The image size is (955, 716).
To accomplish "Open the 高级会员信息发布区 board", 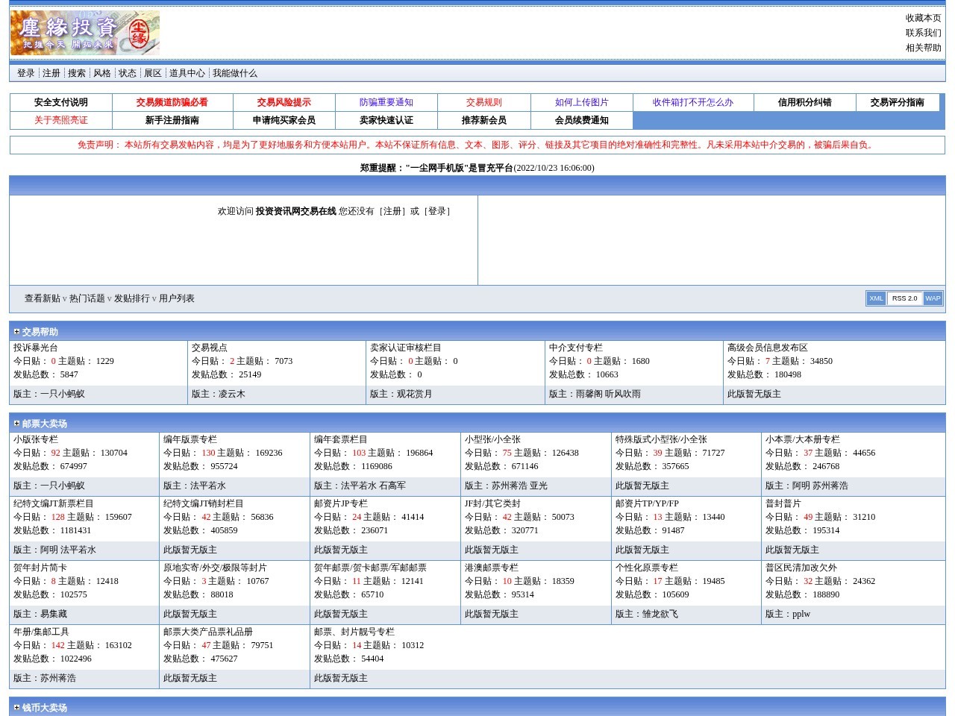I will pos(768,348).
